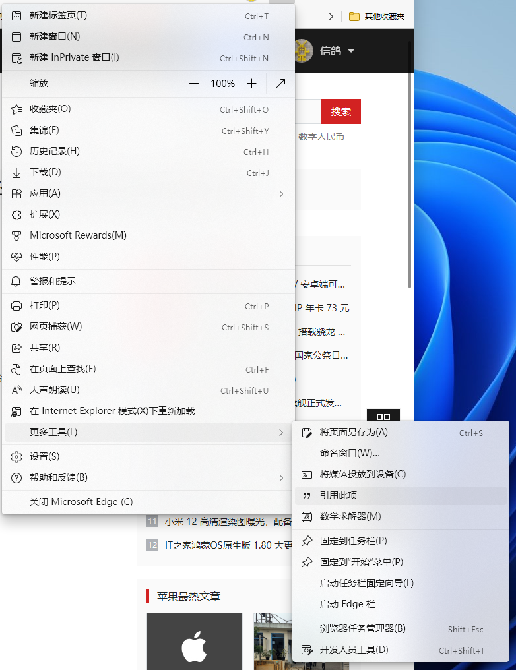Click the 苹果最热文章 section heading
This screenshot has height=670, width=516.
tap(189, 597)
